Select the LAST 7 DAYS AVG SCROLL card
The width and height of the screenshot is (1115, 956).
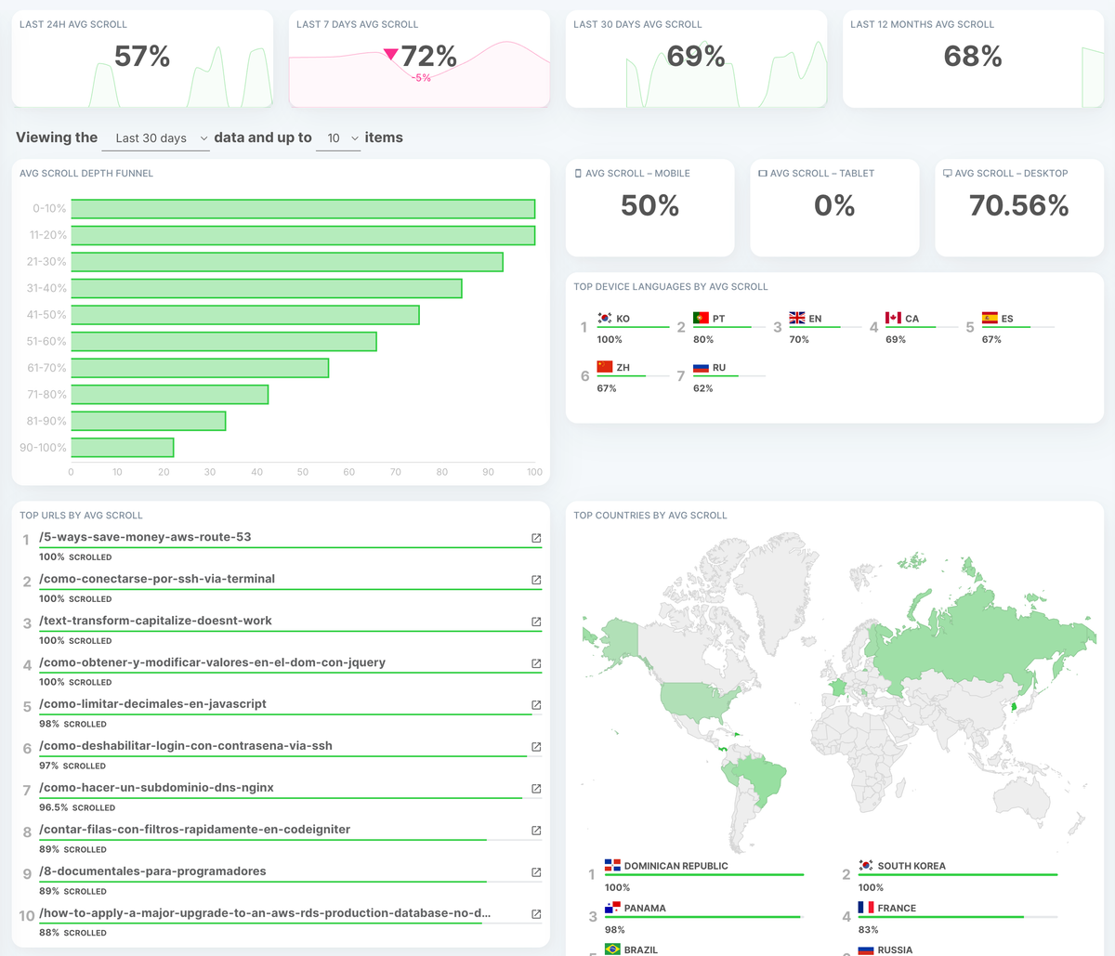point(419,58)
